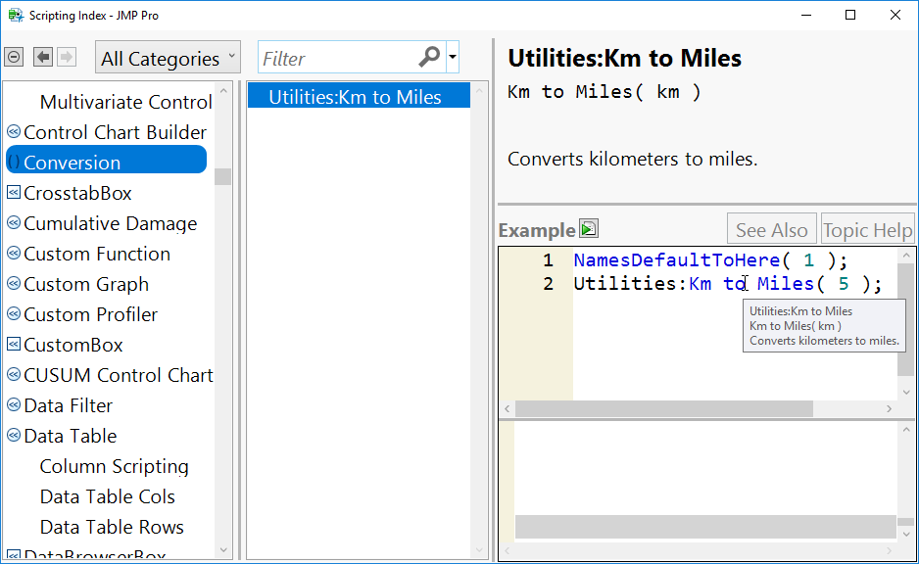Click the Data Filter object icon
This screenshot has height=564, width=919.
click(14, 405)
